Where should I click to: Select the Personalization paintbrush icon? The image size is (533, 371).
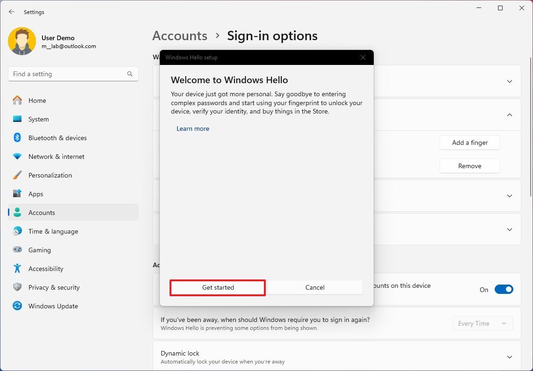(17, 175)
